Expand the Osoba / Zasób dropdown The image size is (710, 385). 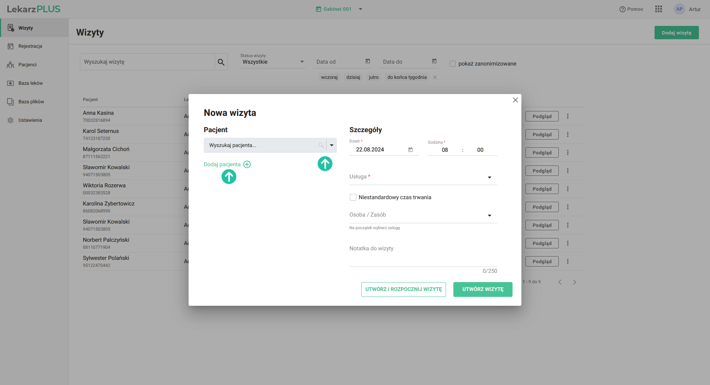coord(489,215)
